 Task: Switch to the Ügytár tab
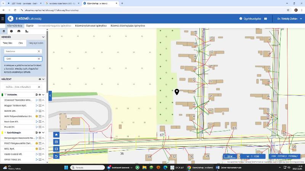(x=29, y=26)
